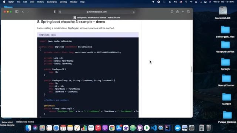
Task: Open Safari from the Dock
Action: pos(56,128)
